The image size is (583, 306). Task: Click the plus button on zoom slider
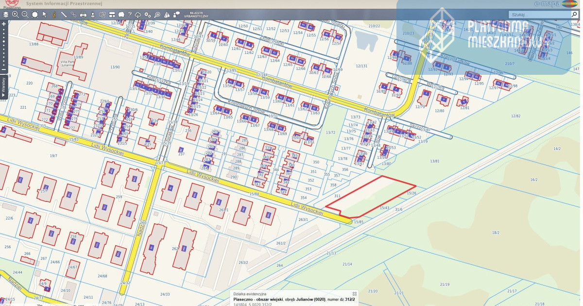(x=4, y=23)
